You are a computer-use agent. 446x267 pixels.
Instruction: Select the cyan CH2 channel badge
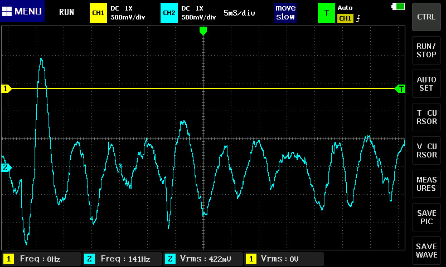pos(169,12)
